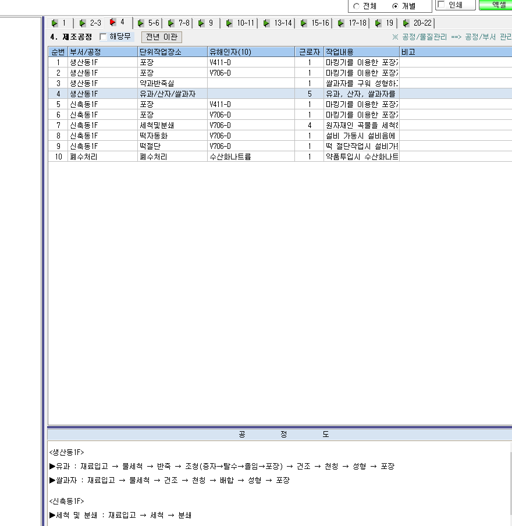The width and height of the screenshot is (512, 526).
Task: Click the green arrow icon on tab 13~14
Action: tap(266, 23)
